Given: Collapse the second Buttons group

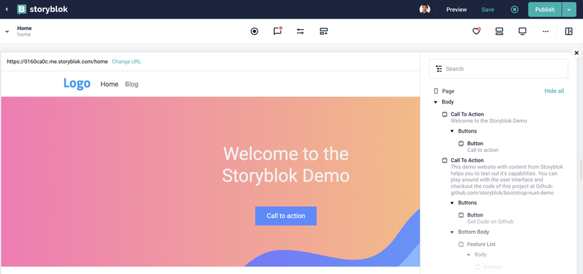Looking at the screenshot, I should pyautogui.click(x=452, y=203).
